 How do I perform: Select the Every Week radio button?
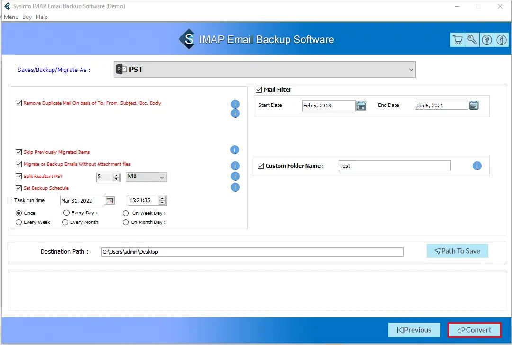pos(19,222)
